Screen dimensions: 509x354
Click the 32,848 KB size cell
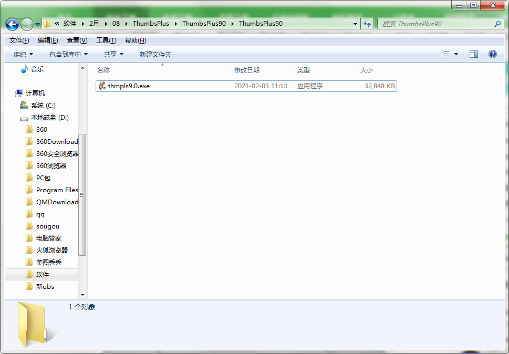(379, 86)
